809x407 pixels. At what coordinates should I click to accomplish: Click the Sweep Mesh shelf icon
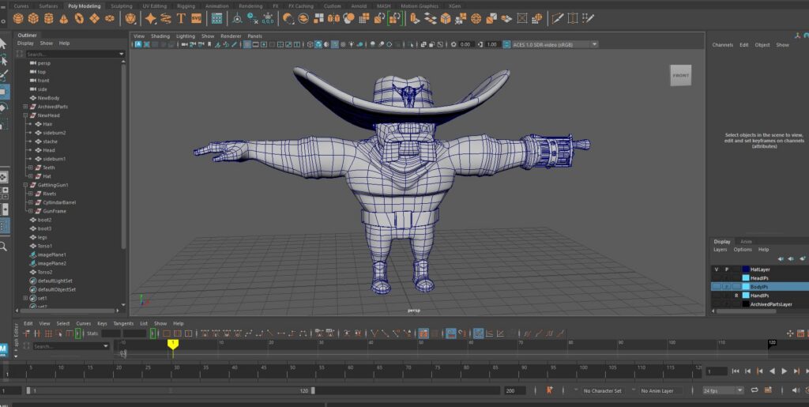[166, 18]
